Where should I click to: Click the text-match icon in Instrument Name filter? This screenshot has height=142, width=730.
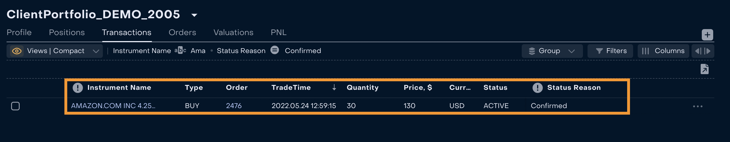click(x=180, y=50)
